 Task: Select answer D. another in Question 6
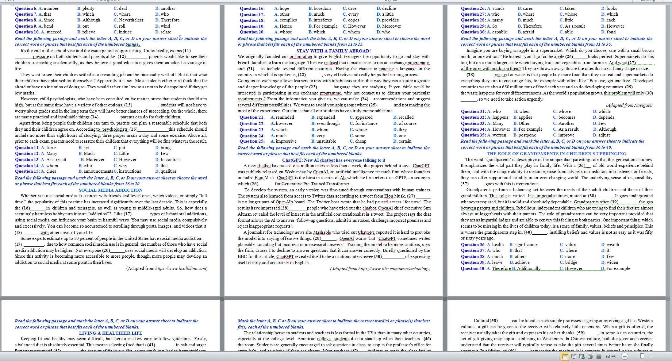pyautogui.click(x=165, y=8)
